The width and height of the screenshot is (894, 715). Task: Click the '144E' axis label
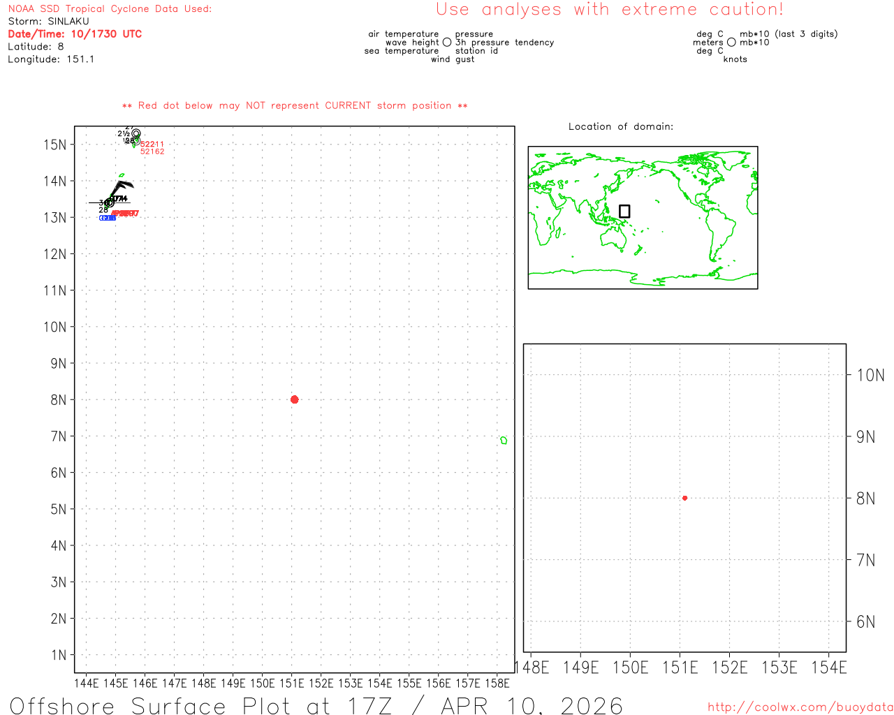pyautogui.click(x=86, y=683)
